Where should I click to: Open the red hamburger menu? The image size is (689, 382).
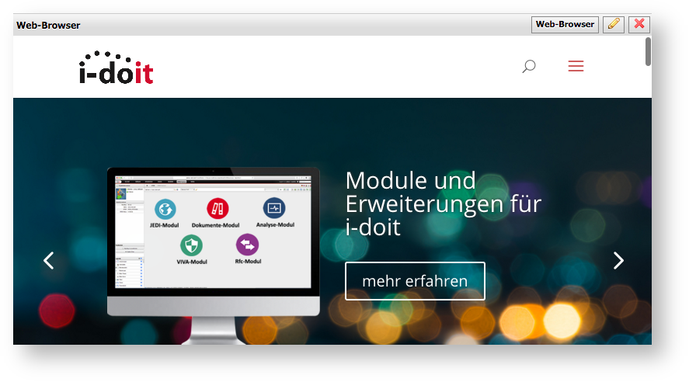tap(576, 66)
